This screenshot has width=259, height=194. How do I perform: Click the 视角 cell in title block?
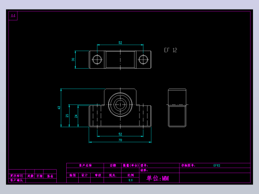tap(113, 175)
